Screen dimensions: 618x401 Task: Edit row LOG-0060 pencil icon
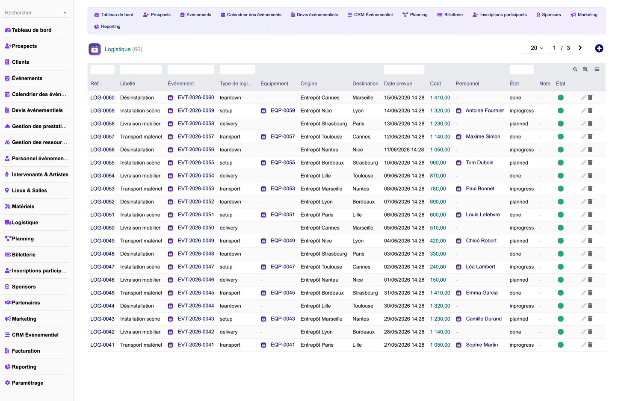583,97
